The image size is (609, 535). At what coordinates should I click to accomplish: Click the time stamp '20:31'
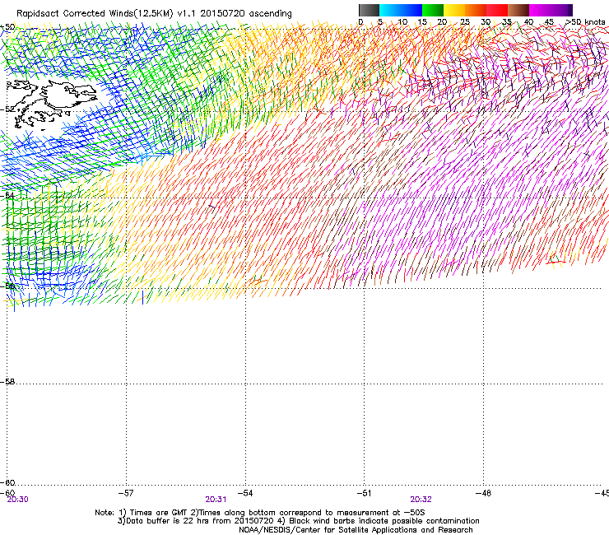pos(216,500)
